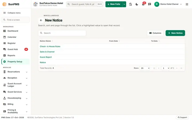Click the Property Setup gear icon
The width and height of the screenshot is (192, 120).
(5, 62)
